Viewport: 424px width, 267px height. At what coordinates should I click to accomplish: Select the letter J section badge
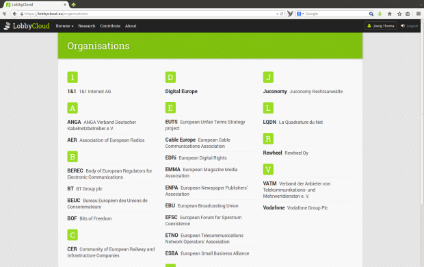point(268,77)
